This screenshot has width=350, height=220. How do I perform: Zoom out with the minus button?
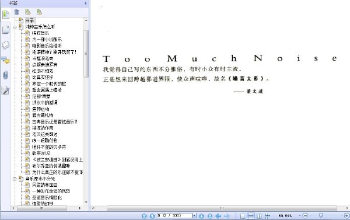305,215
